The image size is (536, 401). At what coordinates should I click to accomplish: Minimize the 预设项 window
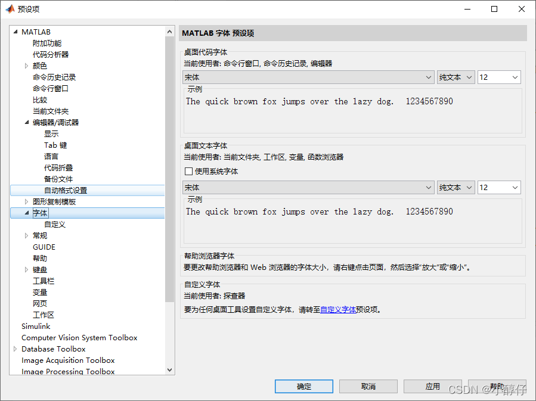(467, 9)
